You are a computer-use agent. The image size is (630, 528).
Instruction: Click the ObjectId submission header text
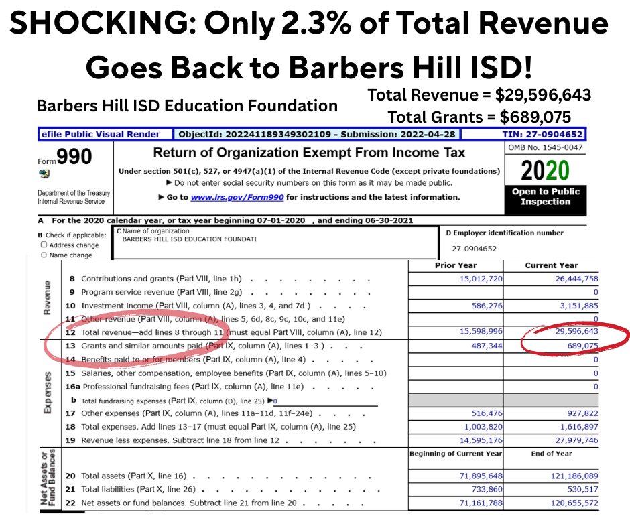click(x=316, y=134)
